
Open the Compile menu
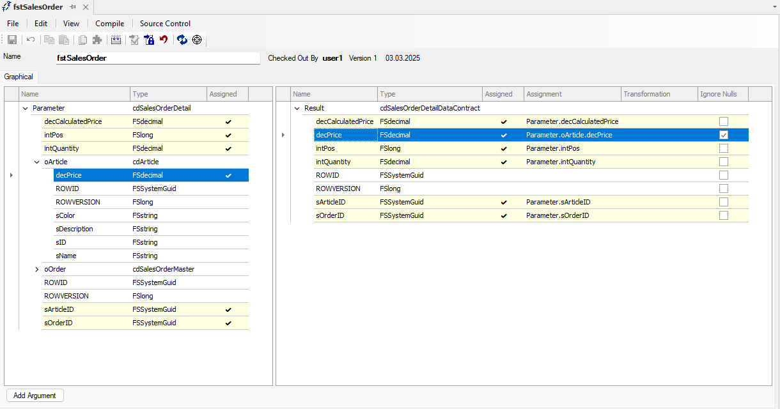pyautogui.click(x=110, y=24)
